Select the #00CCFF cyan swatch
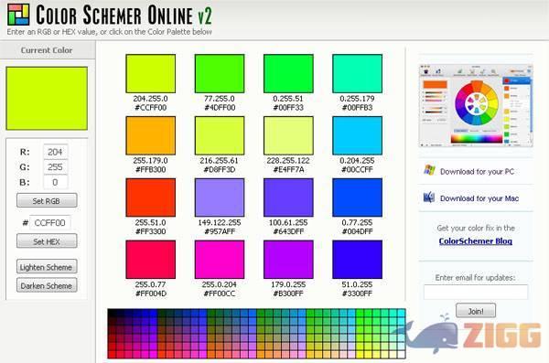The image size is (549, 363). pos(357,135)
